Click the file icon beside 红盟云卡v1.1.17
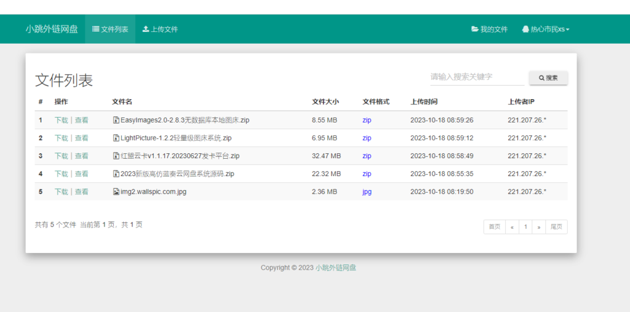Screen dimensions: 630x312 (116, 156)
